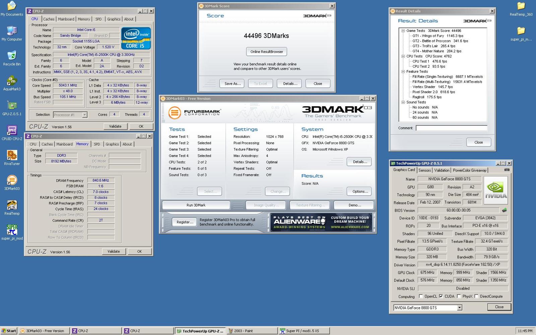
Task: Open My Computer desktop icon
Action: click(12, 33)
